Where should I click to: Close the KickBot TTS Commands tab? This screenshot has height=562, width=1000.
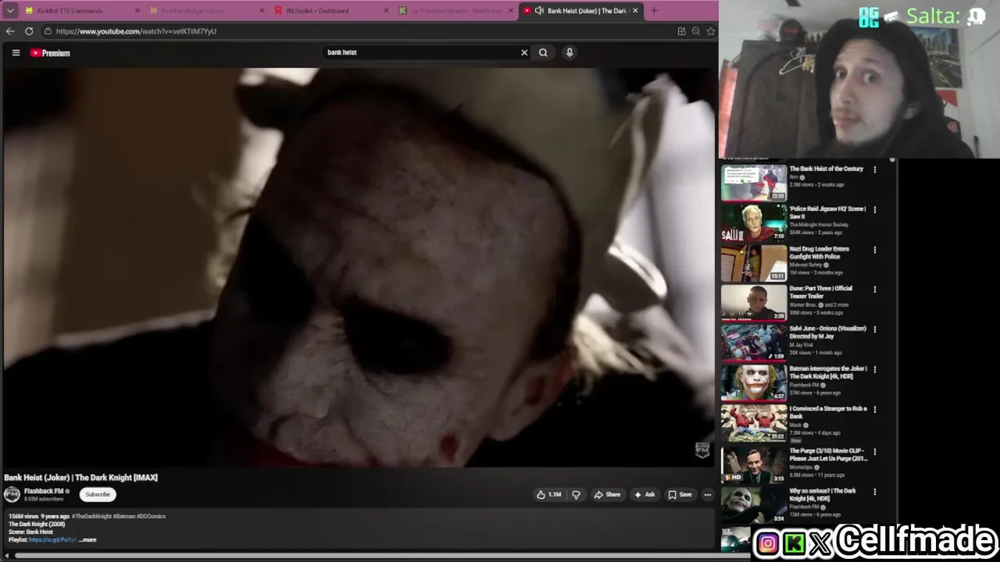click(137, 11)
